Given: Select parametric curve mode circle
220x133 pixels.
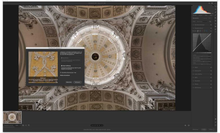Looking at the screenshot, I should point(198,31).
